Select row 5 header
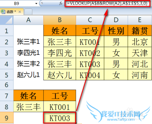This screenshot has height=124, width=152. [7, 75]
